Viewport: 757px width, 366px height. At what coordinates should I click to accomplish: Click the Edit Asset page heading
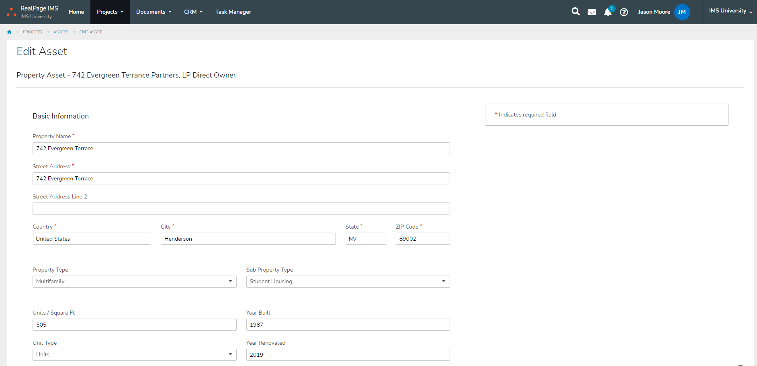click(x=42, y=51)
